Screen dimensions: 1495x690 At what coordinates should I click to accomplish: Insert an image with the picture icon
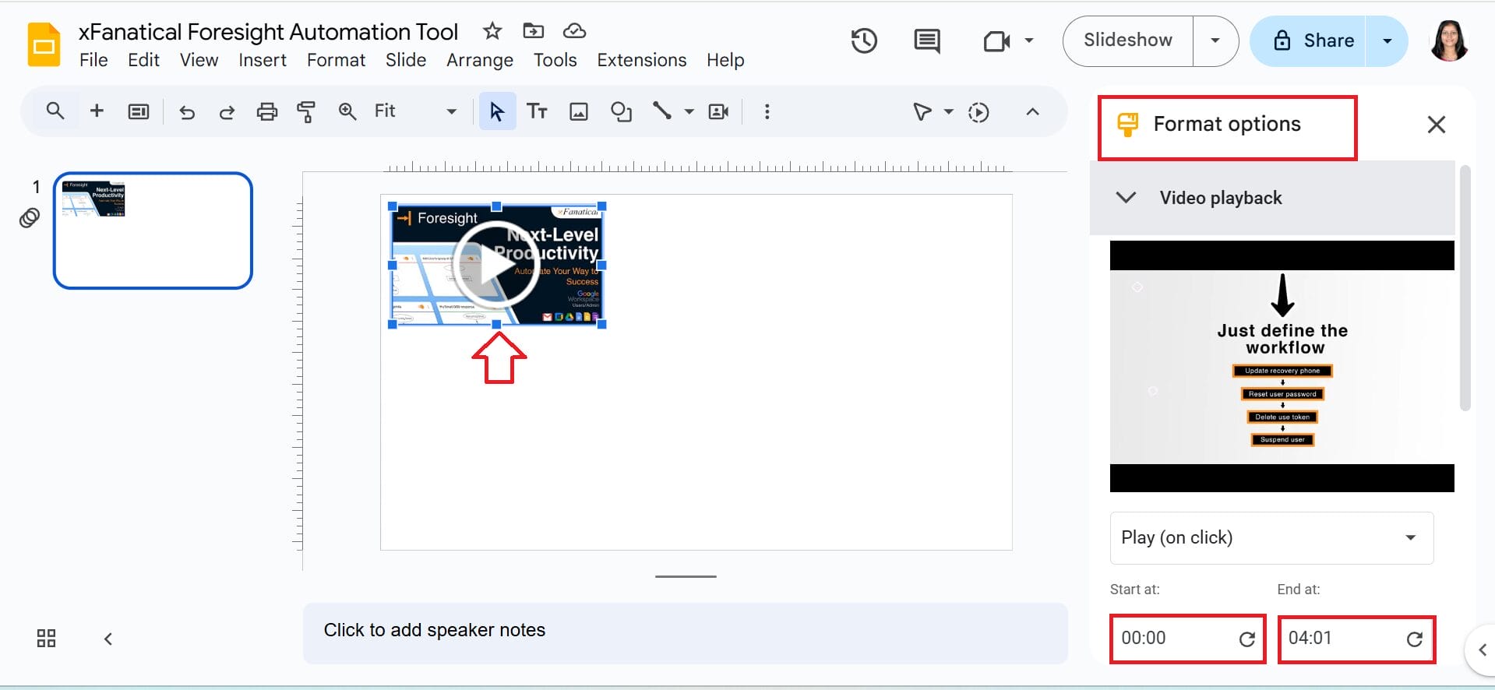pos(579,112)
